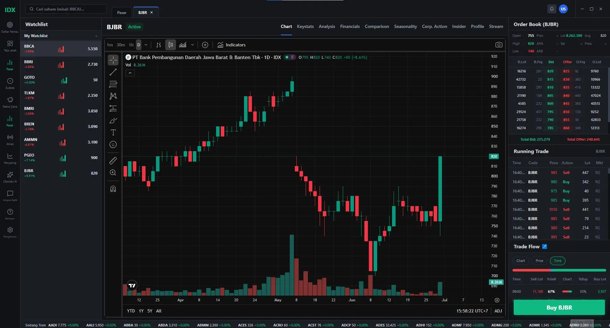The image size is (610, 328).
Task: Click the compare or add symbol button
Action: point(205,45)
